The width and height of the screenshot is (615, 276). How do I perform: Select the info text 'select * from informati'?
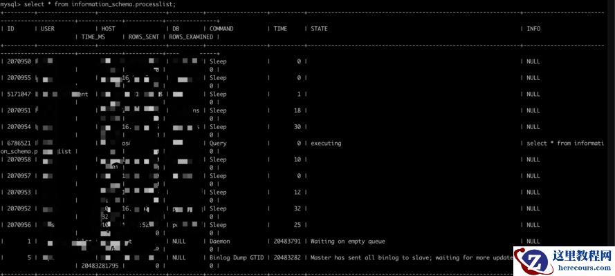pos(565,143)
